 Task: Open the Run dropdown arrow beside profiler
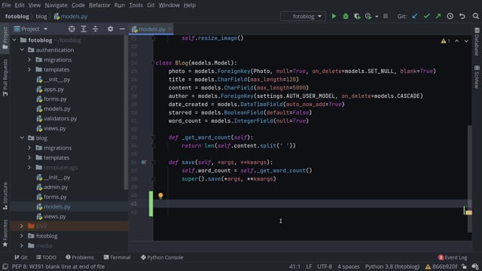click(x=377, y=17)
